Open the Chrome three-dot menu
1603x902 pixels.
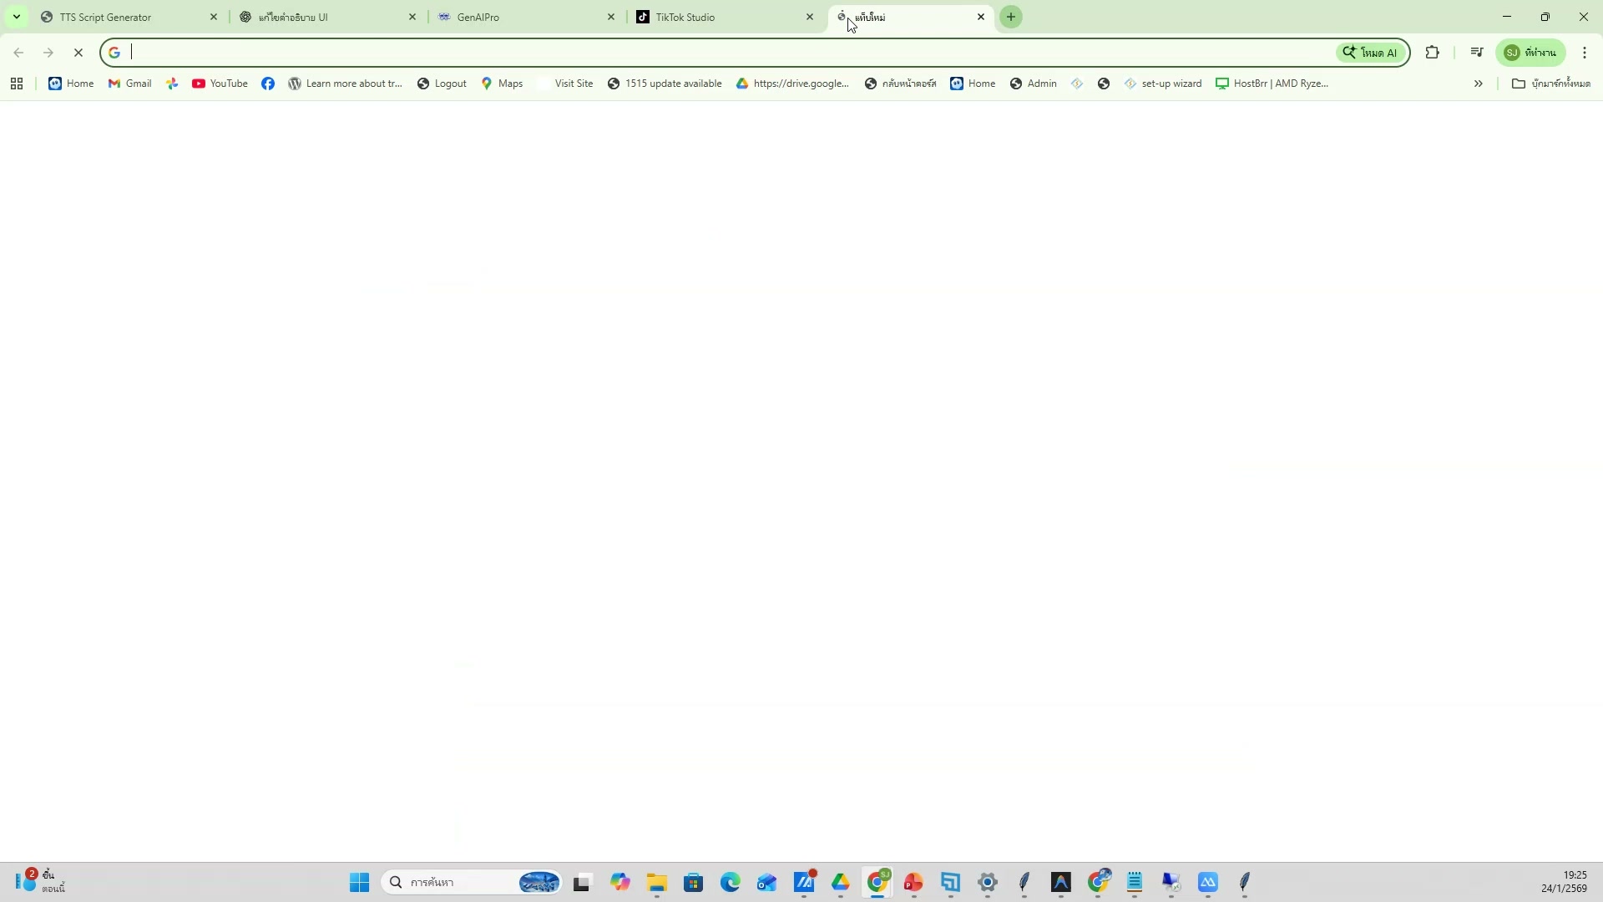1585,53
